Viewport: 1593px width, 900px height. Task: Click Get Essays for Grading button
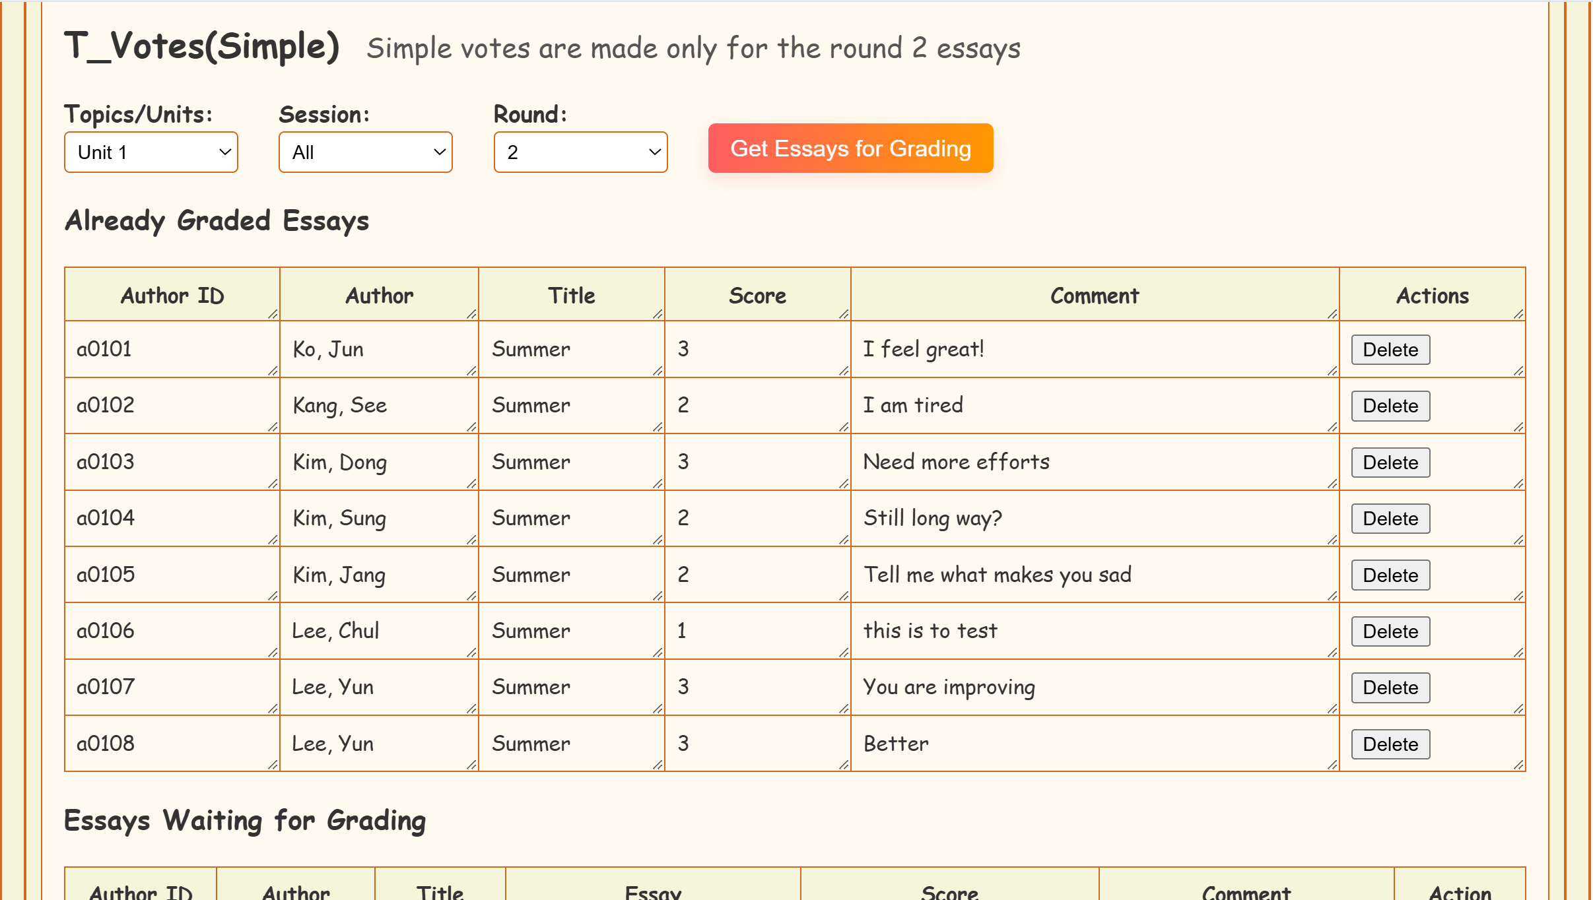[x=850, y=148]
